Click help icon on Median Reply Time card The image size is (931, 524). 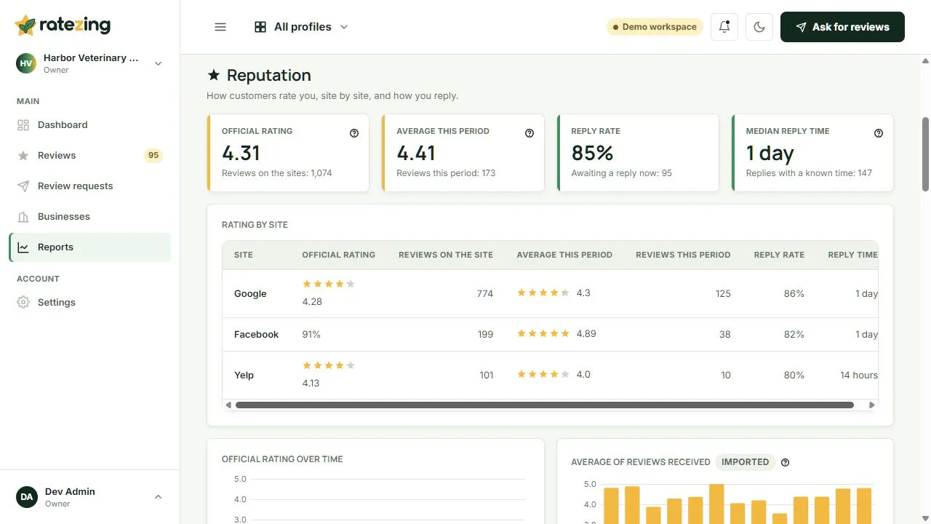[x=879, y=133]
